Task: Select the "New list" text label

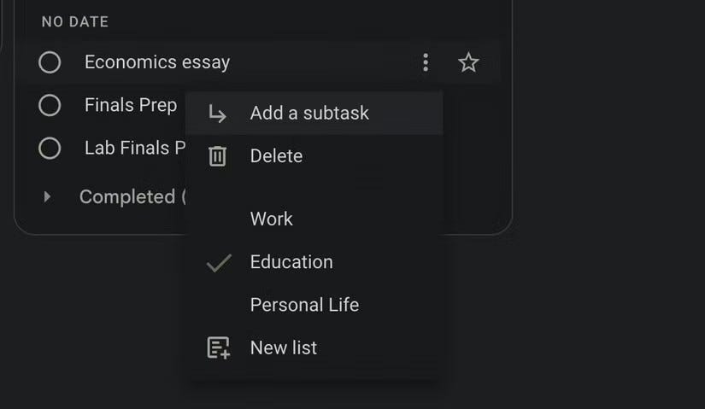Action: point(283,348)
